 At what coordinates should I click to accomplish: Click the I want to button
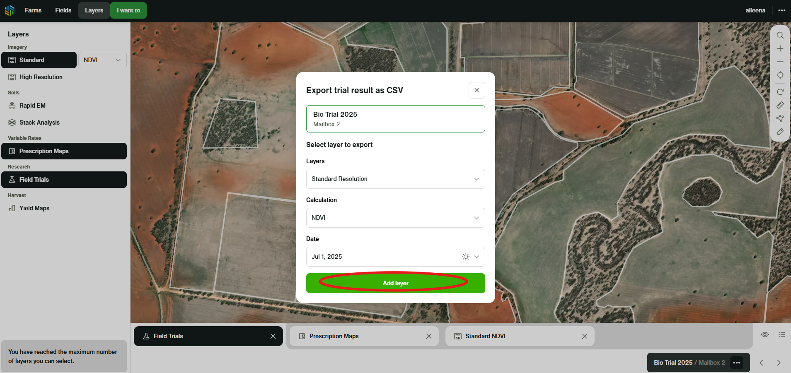[128, 10]
